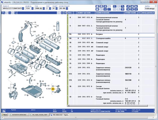Click the toolbar icon right of the printer
The image size is (158, 120).
(x=101, y=6)
